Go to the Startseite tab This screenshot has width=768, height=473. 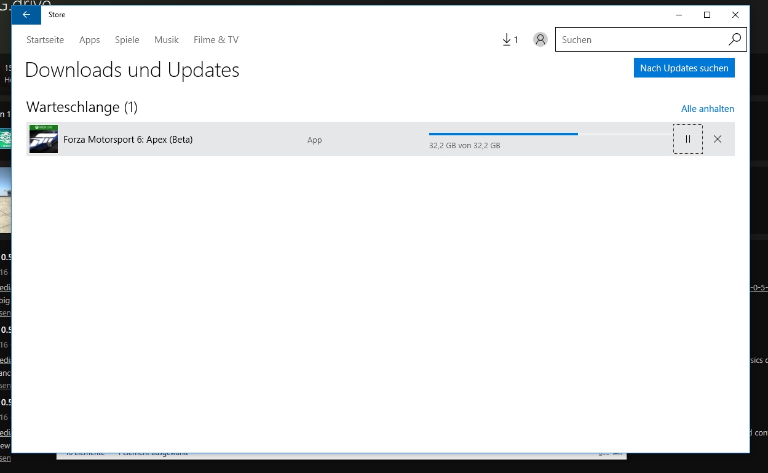click(x=46, y=40)
